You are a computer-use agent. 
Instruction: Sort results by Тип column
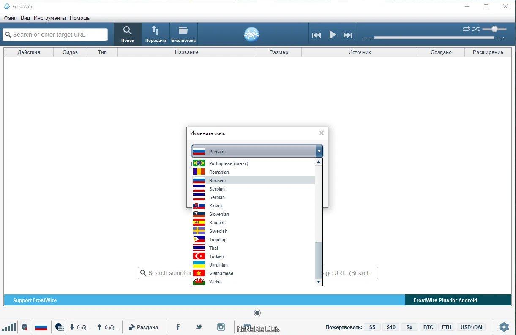point(102,52)
